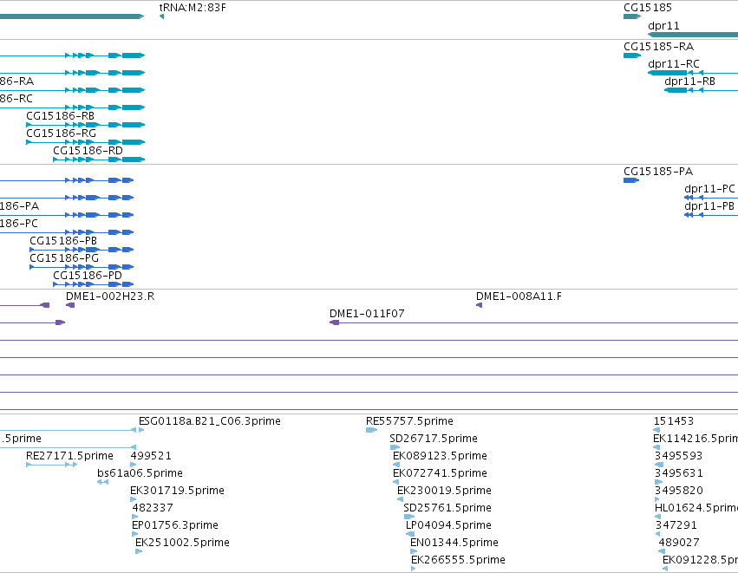Image resolution: width=738 pixels, height=573 pixels.
Task: Click the SD25761.5prime EST label
Action: coord(447,508)
